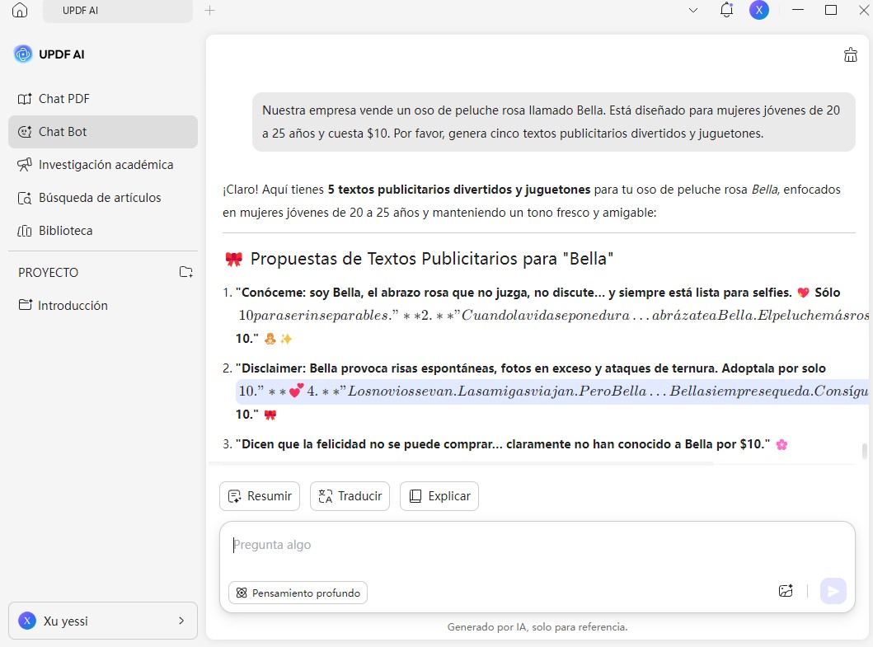Image resolution: width=873 pixels, height=647 pixels.
Task: Go to Búsqueda de artículos
Action: pos(99,198)
